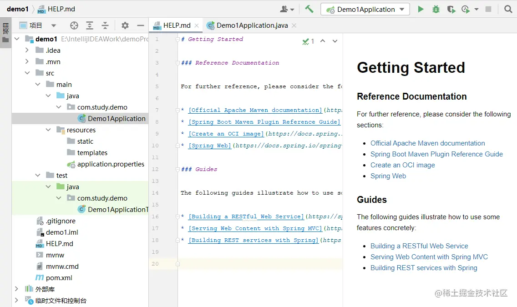The height and width of the screenshot is (307, 517).
Task: Close the Demo1Application.java editor tab
Action: pos(294,25)
